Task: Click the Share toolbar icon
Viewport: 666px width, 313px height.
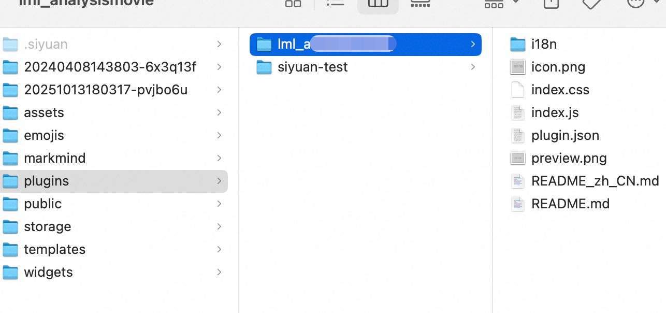Action: [x=551, y=3]
